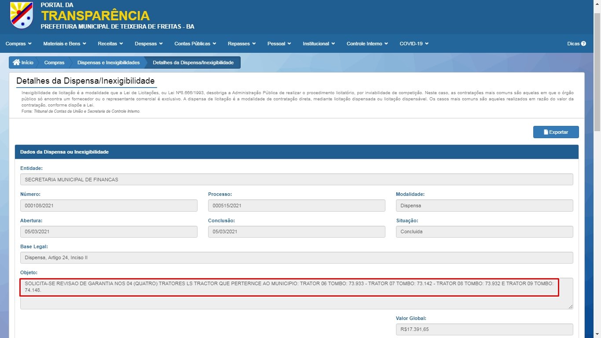Viewport: 601px width, 338px height.
Task: Open the Contas Públicas menu
Action: 195,44
